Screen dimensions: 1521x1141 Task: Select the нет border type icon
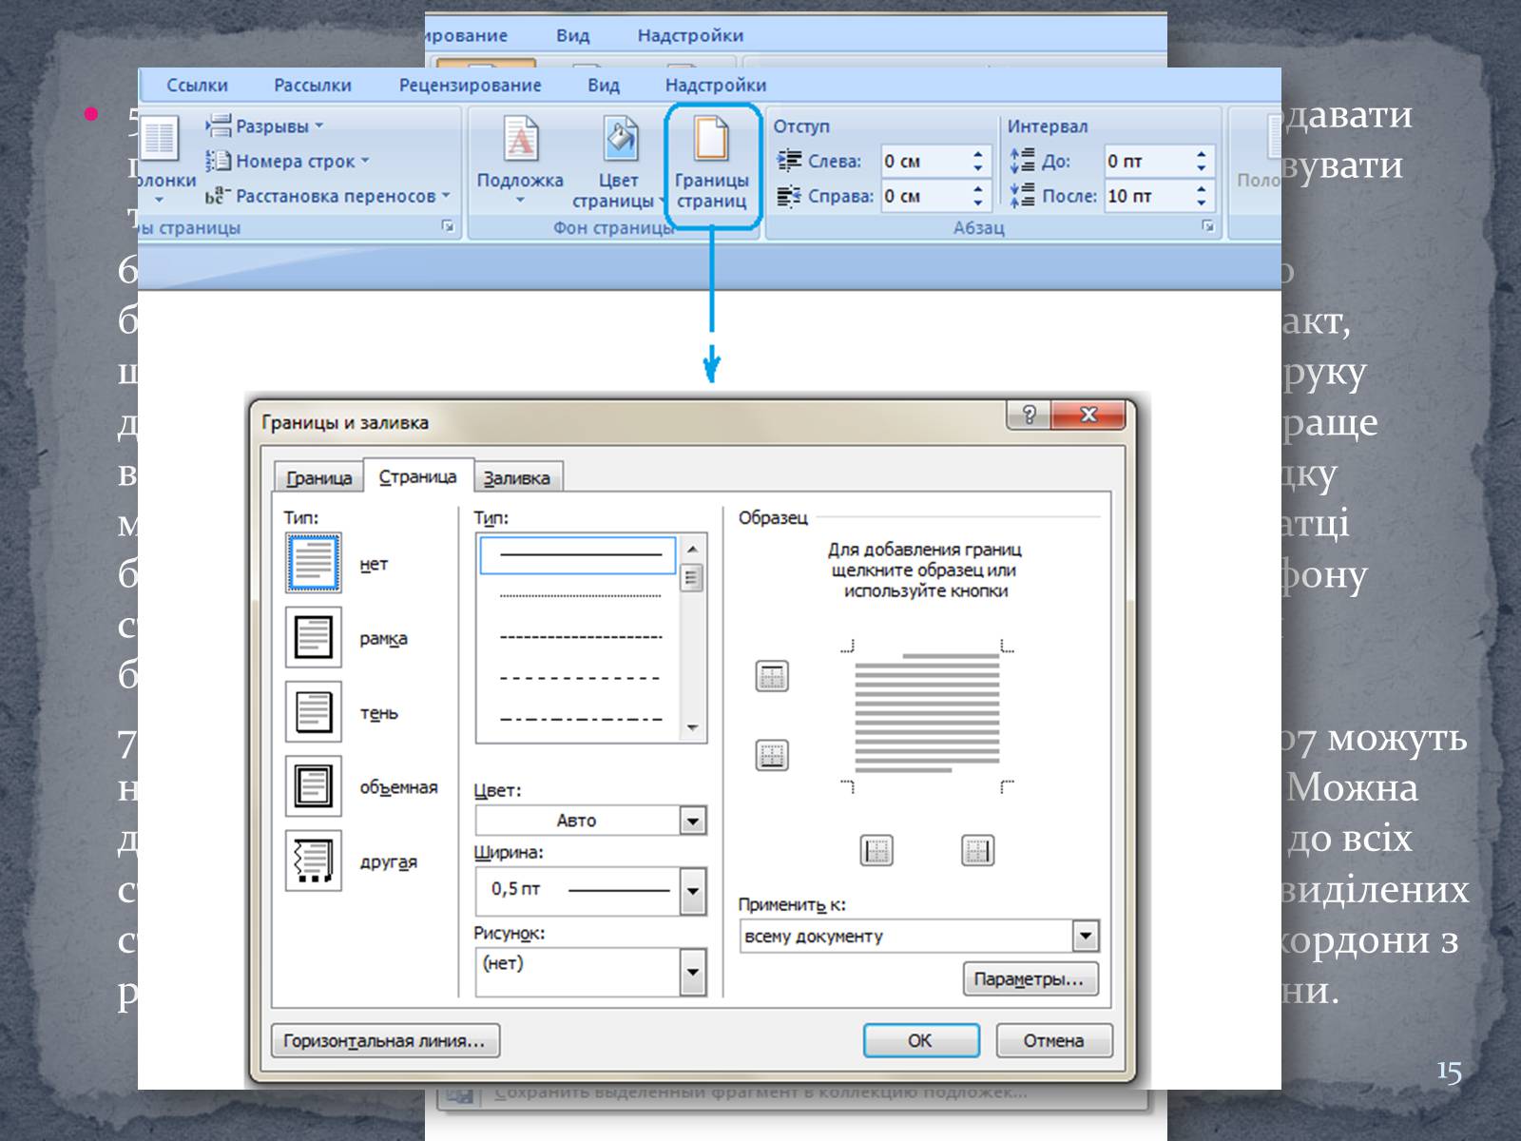pyautogui.click(x=314, y=563)
